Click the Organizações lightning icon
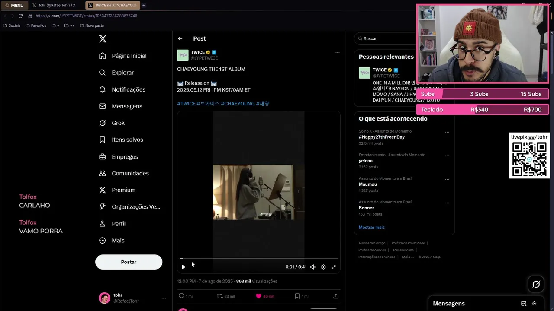554x311 pixels. [x=103, y=207]
